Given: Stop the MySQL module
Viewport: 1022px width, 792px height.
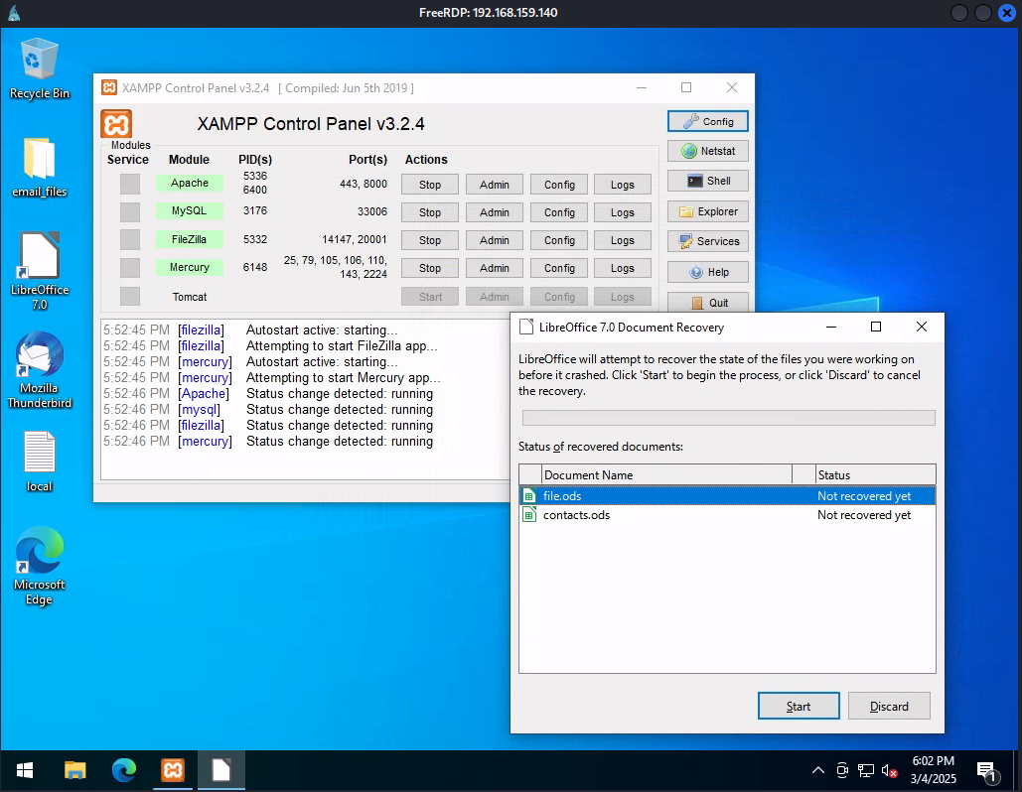Looking at the screenshot, I should (x=429, y=212).
